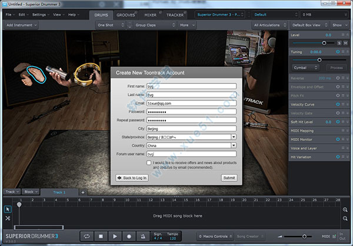Click the Submit button
353x246 pixels.
coord(229,178)
